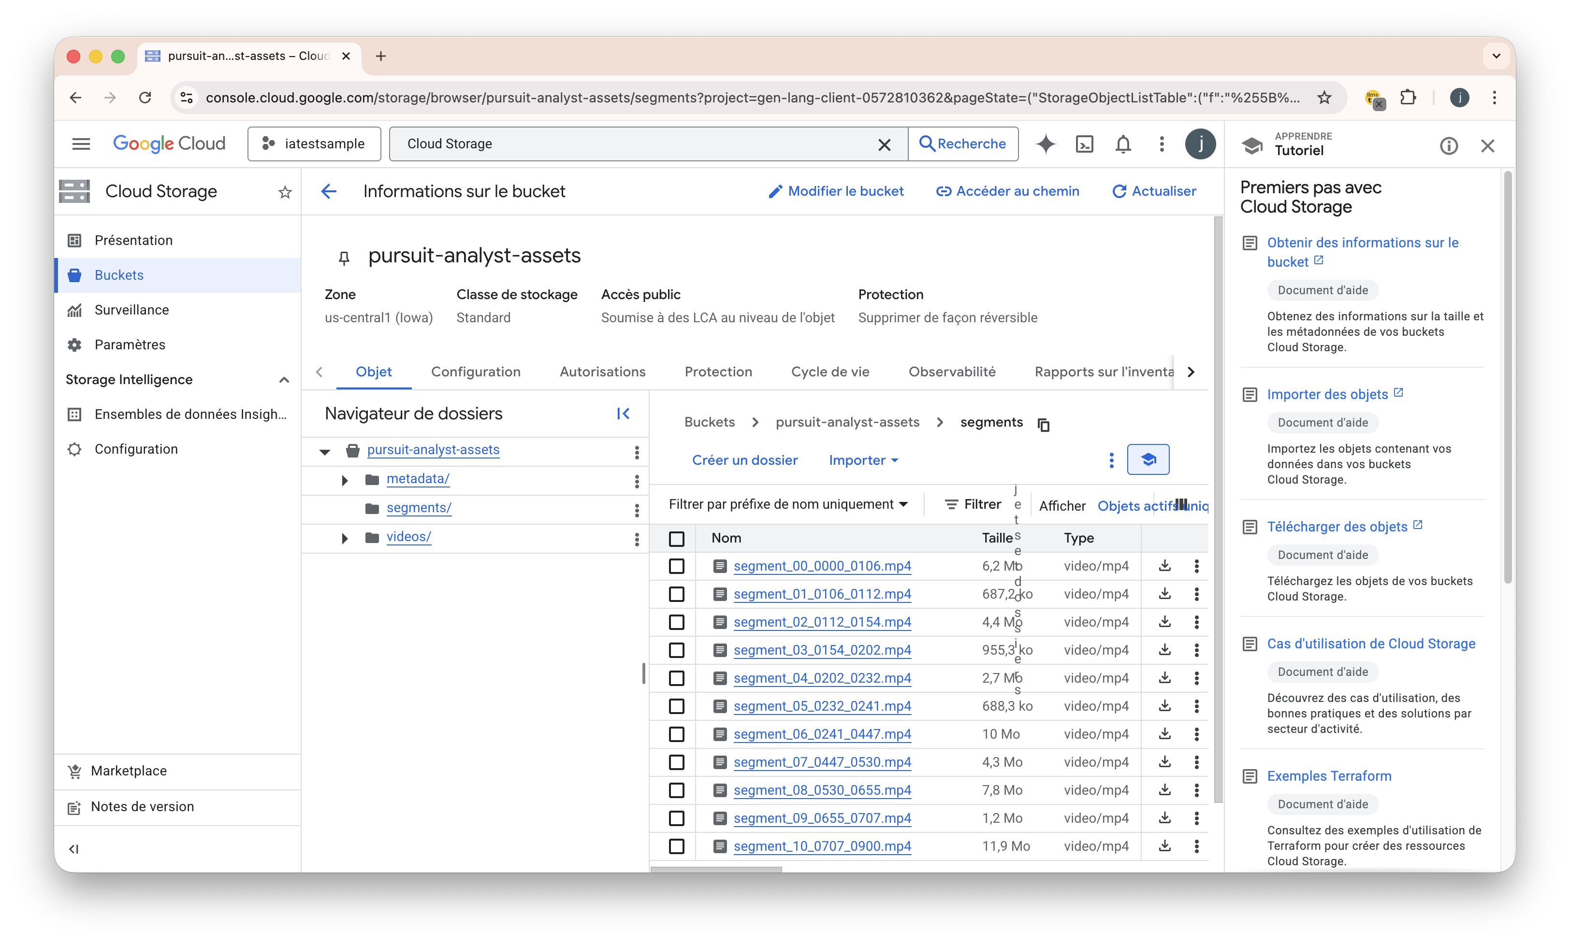Check segment_01_0106_0112.mp4
This screenshot has width=1570, height=944.
[x=677, y=593]
